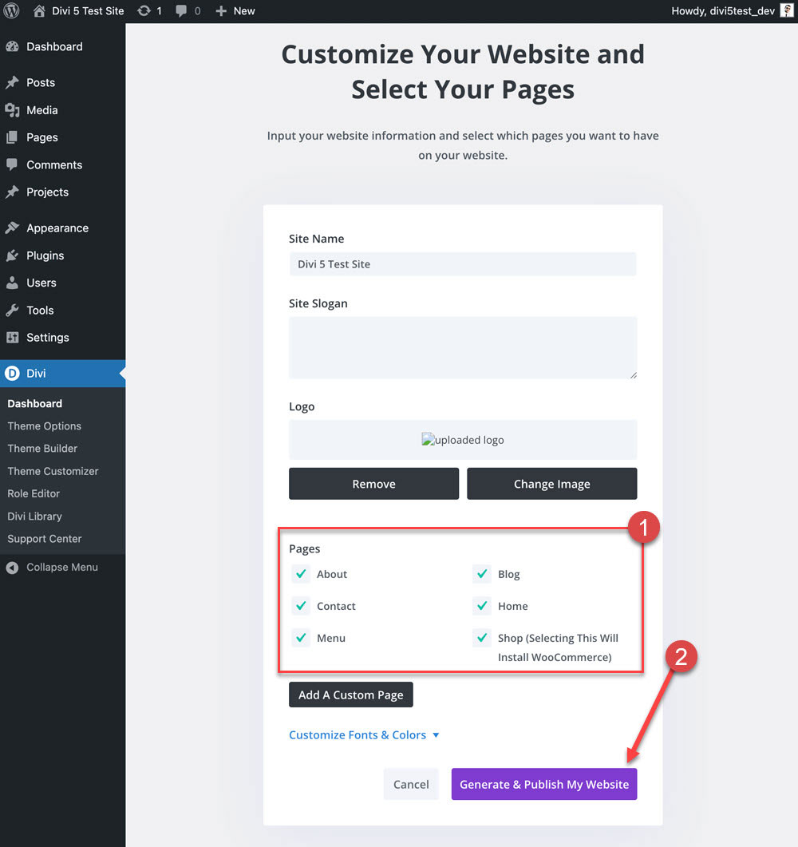The height and width of the screenshot is (847, 798).
Task: Click Collapse Menu text label
Action: point(62,567)
